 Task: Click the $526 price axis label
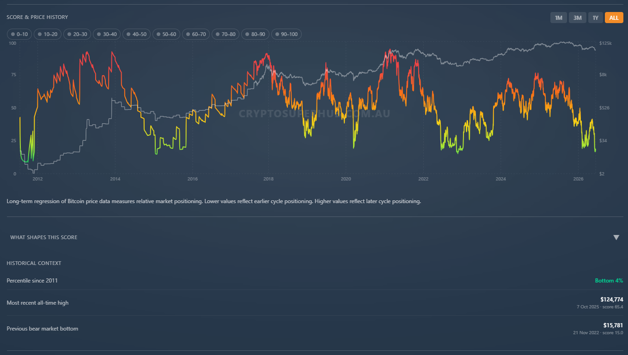[604, 108]
